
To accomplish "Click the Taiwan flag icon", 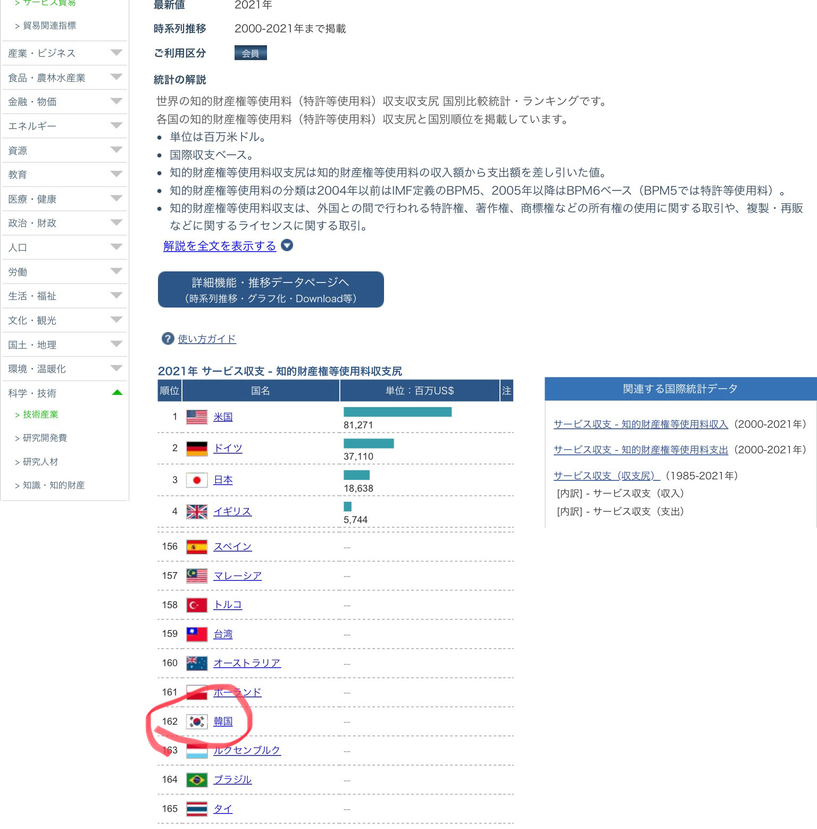I will 196,634.
